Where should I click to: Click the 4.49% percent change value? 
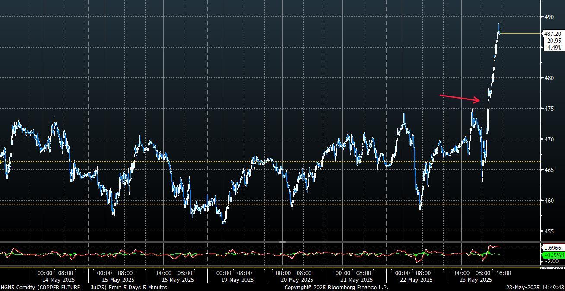click(553, 48)
